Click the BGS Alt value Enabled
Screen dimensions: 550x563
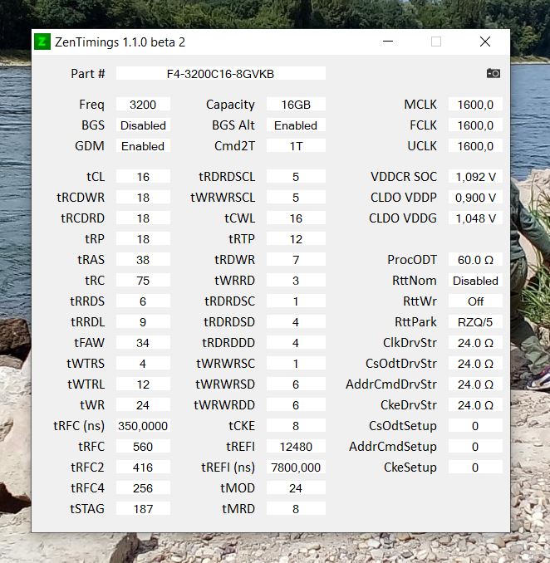[296, 125]
